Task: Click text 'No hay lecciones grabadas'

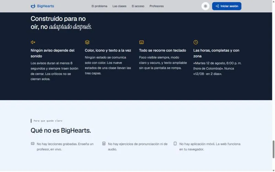Action: tap(57, 144)
